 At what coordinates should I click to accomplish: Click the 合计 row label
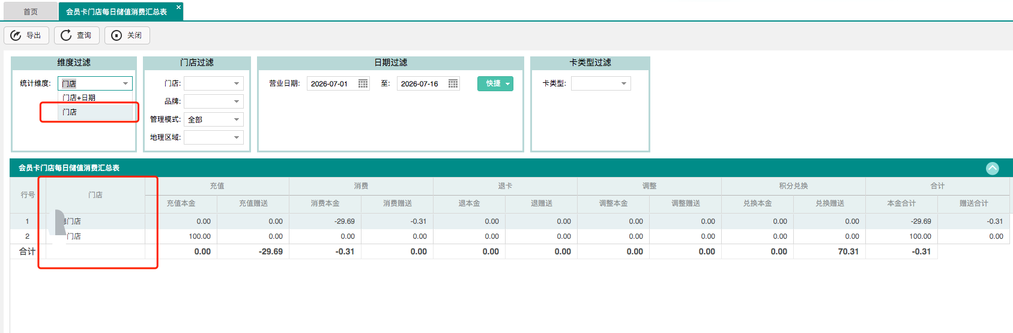click(28, 251)
